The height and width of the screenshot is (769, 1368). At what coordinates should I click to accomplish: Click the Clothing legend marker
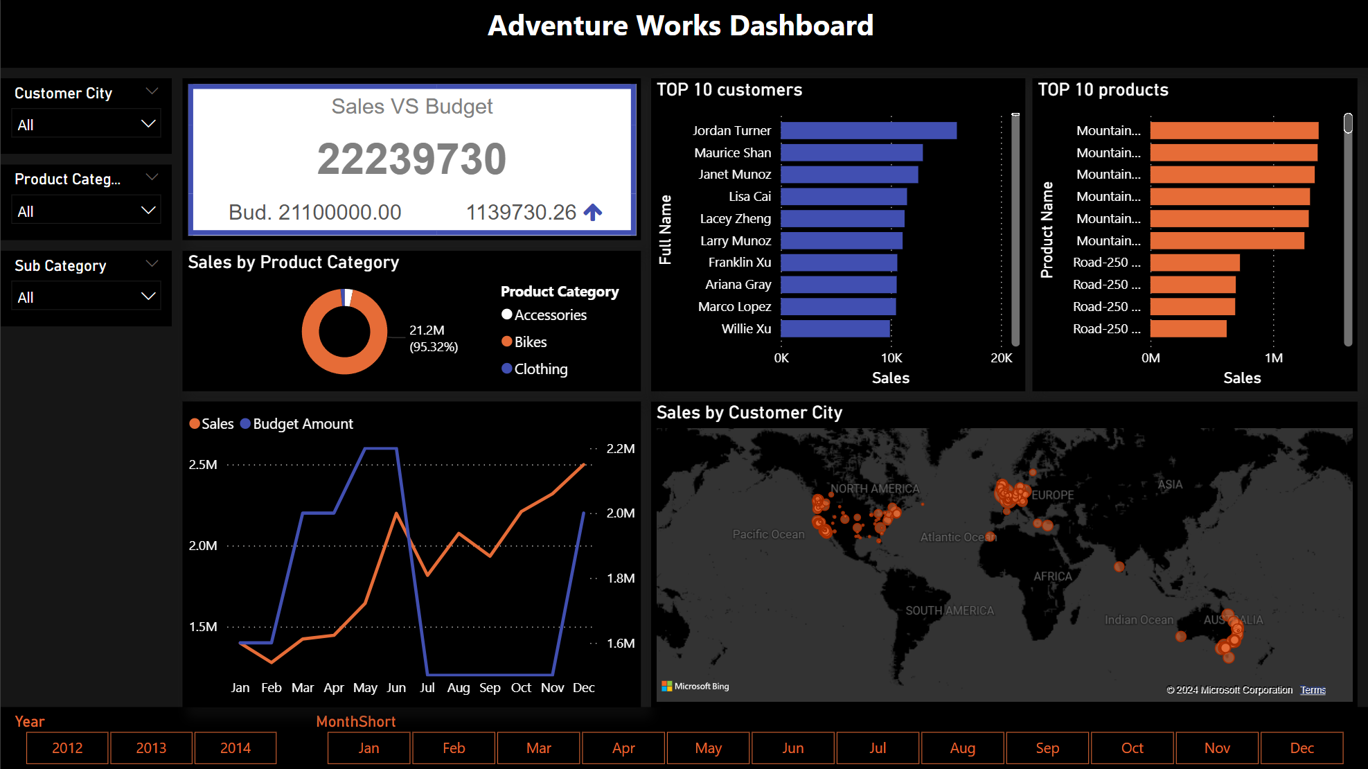(x=507, y=369)
